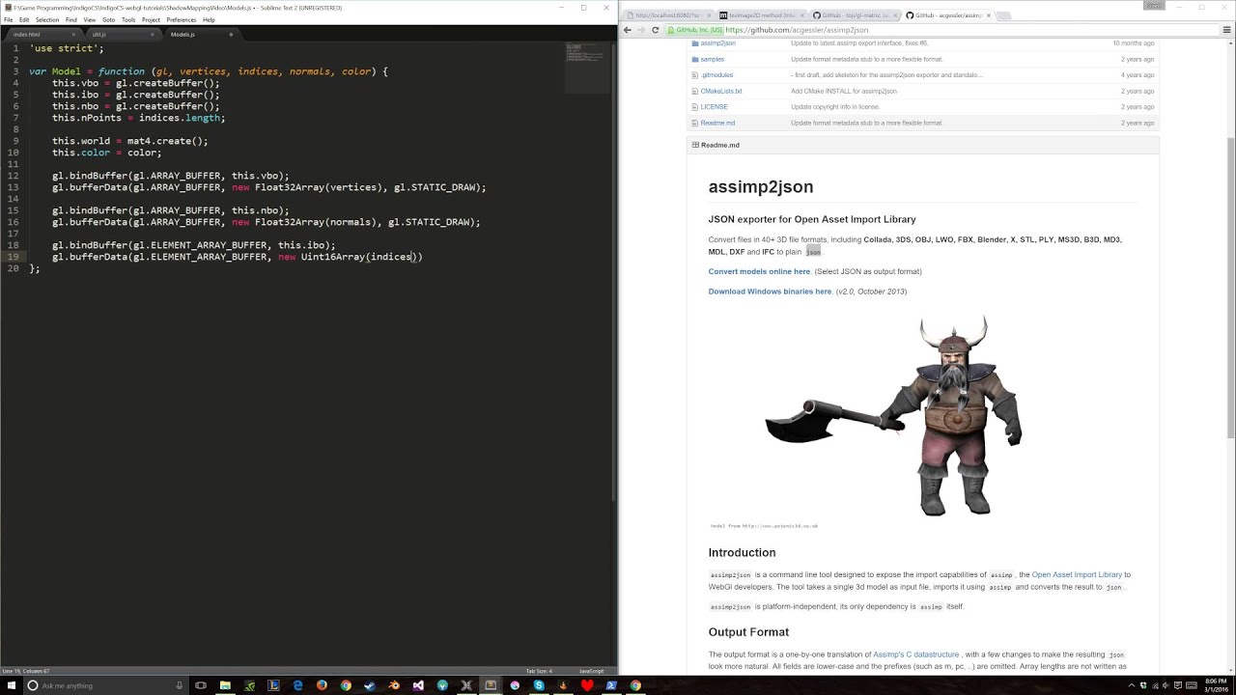Screen dimensions: 1236x695
Task: Open a new tab in Chrome
Action: click(x=1002, y=15)
